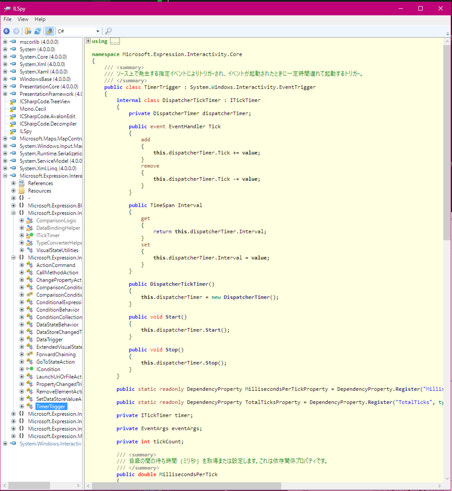Click the code pane horizontal scrollbar thumb

pos(187,486)
